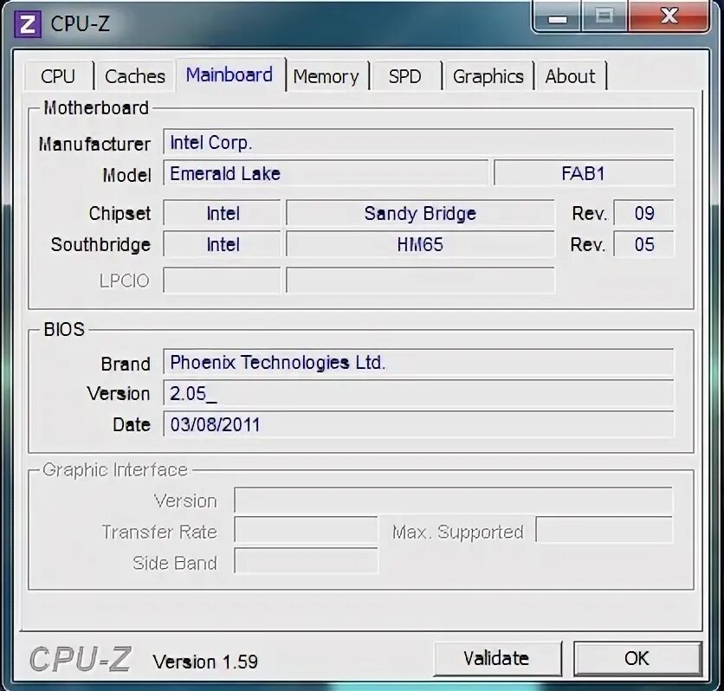Screen dimensions: 724x691
Task: Click the 'FAB1' model revision field
Action: (584, 173)
